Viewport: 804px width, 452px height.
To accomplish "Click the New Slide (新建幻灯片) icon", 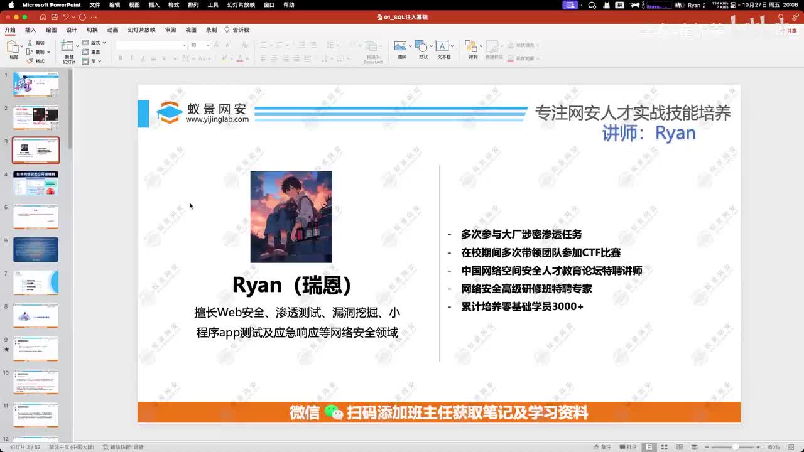I will pyautogui.click(x=67, y=46).
